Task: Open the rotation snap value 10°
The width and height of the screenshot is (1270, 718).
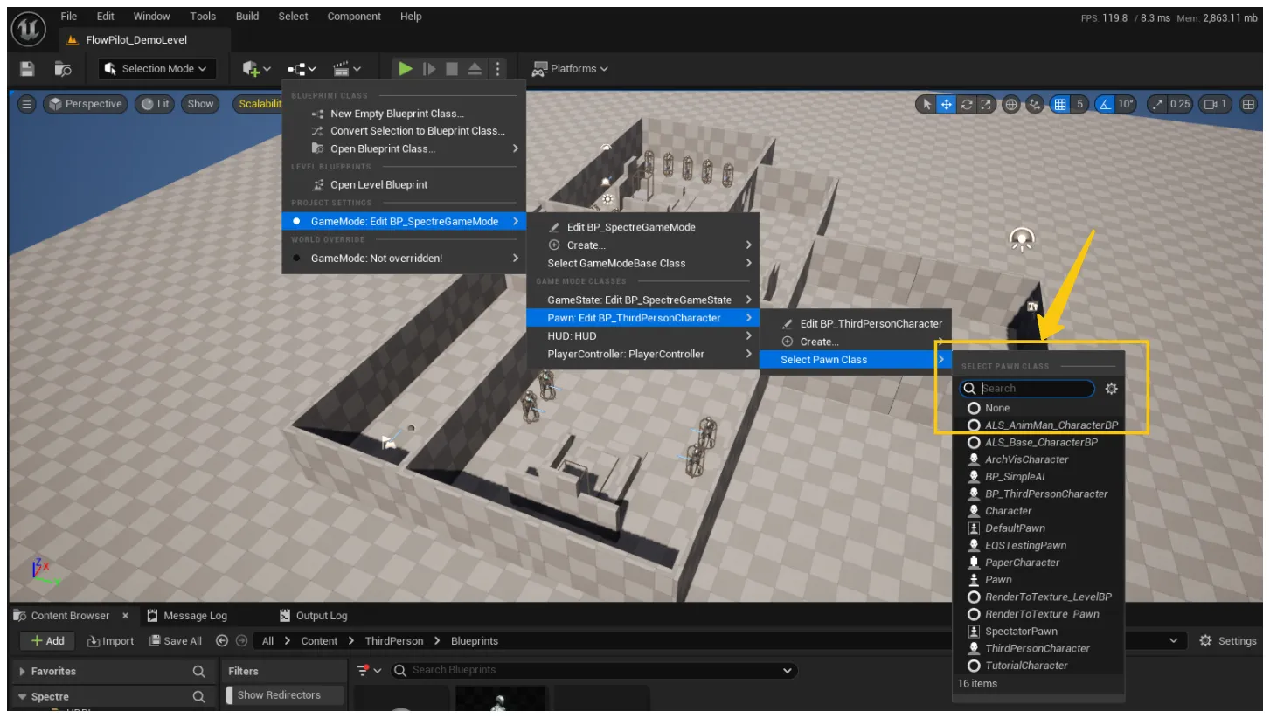Action: 1126,104
